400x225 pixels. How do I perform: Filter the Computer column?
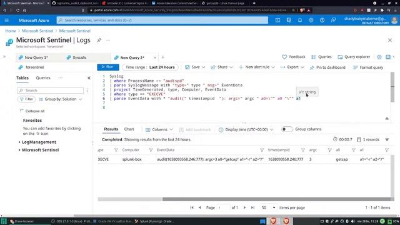click(x=151, y=150)
